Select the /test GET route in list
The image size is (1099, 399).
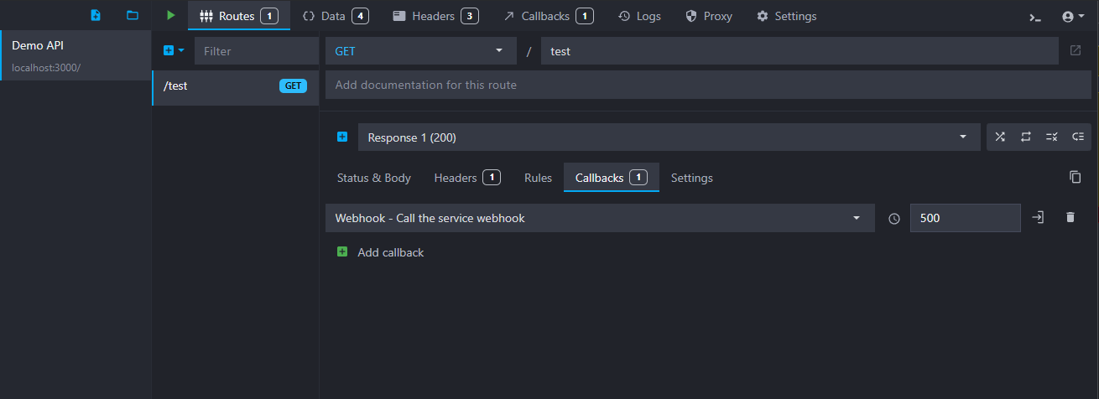pyautogui.click(x=235, y=85)
